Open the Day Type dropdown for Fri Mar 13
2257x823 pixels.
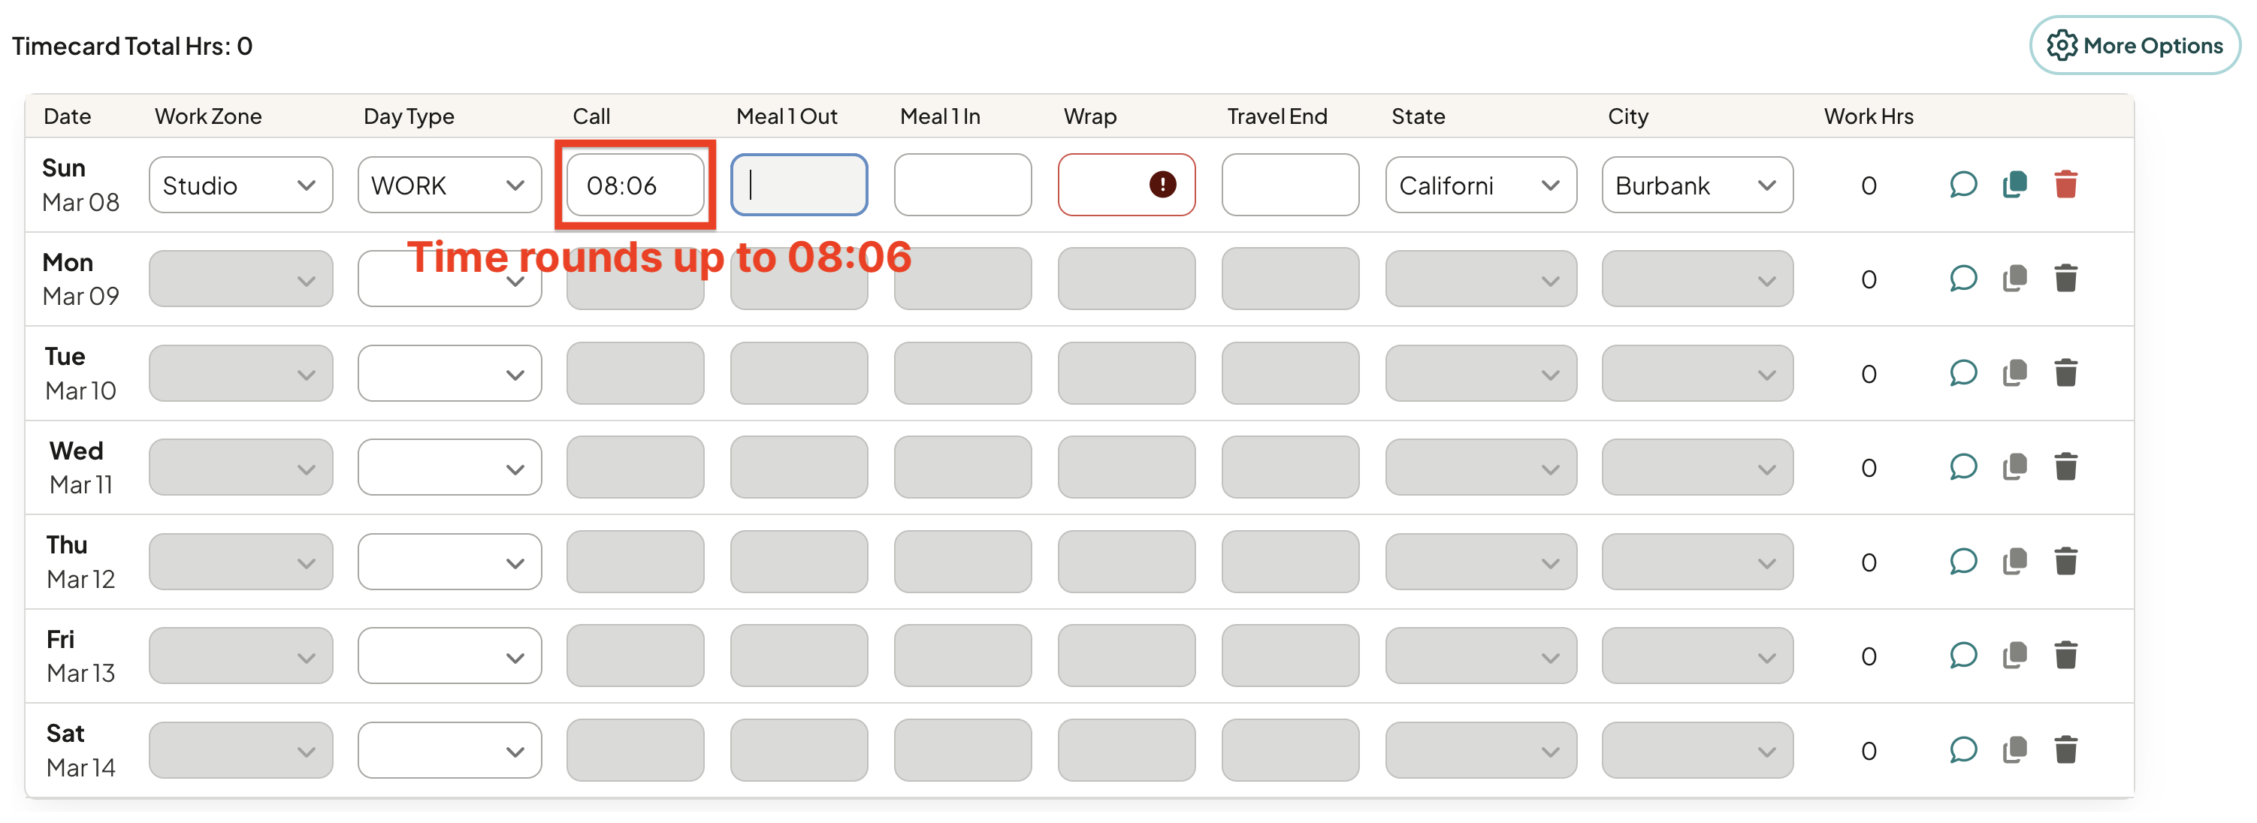coord(449,655)
